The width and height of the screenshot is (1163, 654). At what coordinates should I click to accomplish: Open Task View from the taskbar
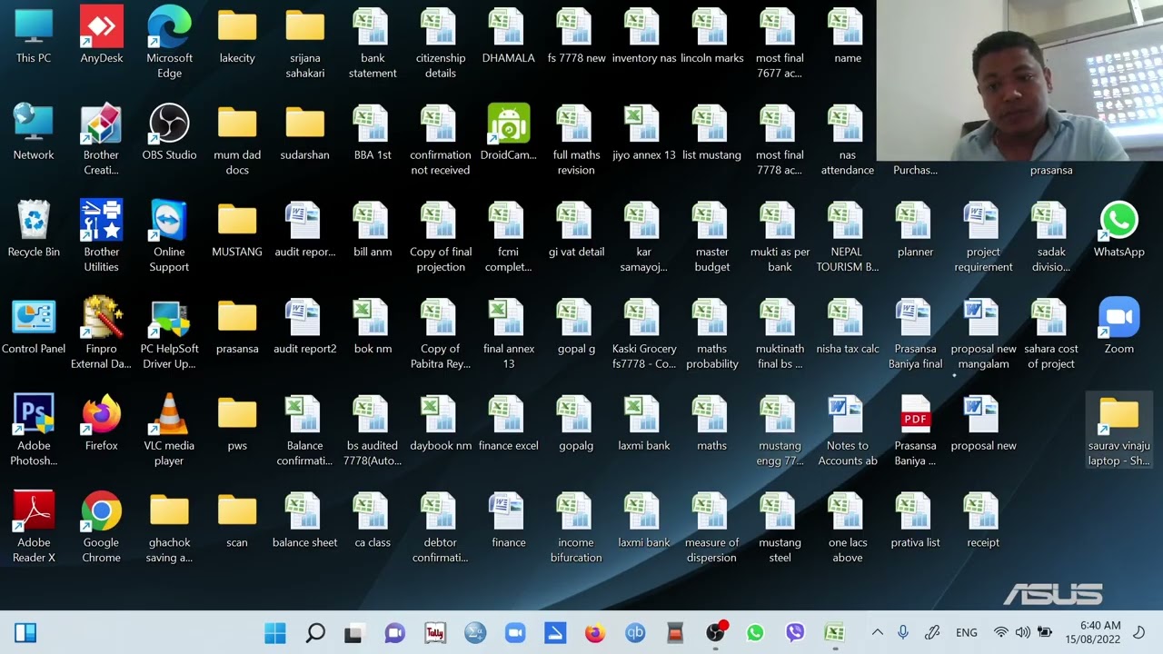pyautogui.click(x=353, y=633)
